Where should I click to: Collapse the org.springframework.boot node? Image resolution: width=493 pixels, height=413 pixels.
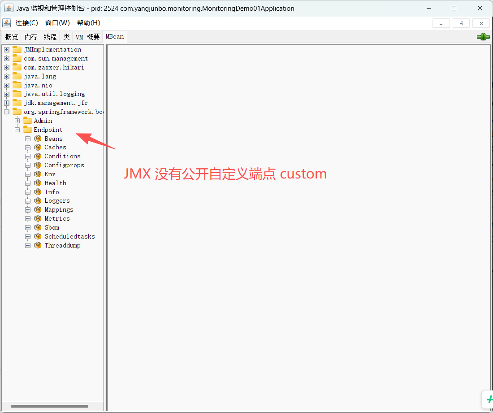(7, 112)
